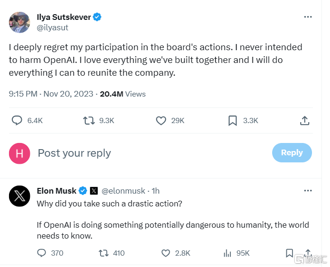This screenshot has height=267, width=330.
Task: View analytics for Elon Musk's reply
Action: pyautogui.click(x=228, y=253)
